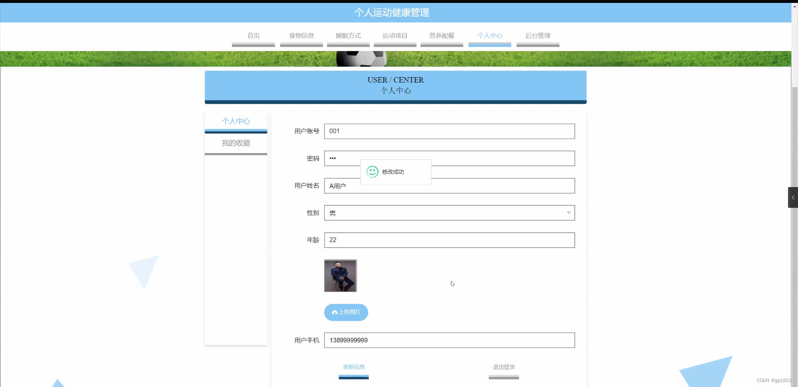The width and height of the screenshot is (798, 387).
Task: Go to the 睡眠方式 section
Action: [348, 36]
